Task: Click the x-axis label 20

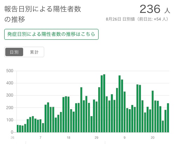Action: (x=153, y=138)
